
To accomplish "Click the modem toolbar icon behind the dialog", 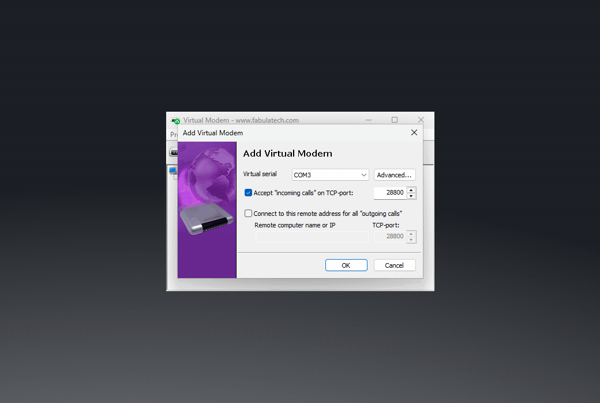I will (172, 153).
